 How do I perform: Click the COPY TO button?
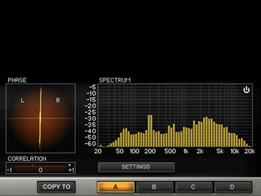point(56,187)
